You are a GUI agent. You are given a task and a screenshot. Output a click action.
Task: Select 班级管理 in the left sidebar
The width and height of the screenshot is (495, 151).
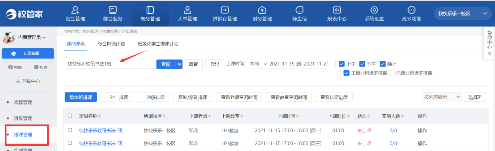pyautogui.click(x=23, y=118)
